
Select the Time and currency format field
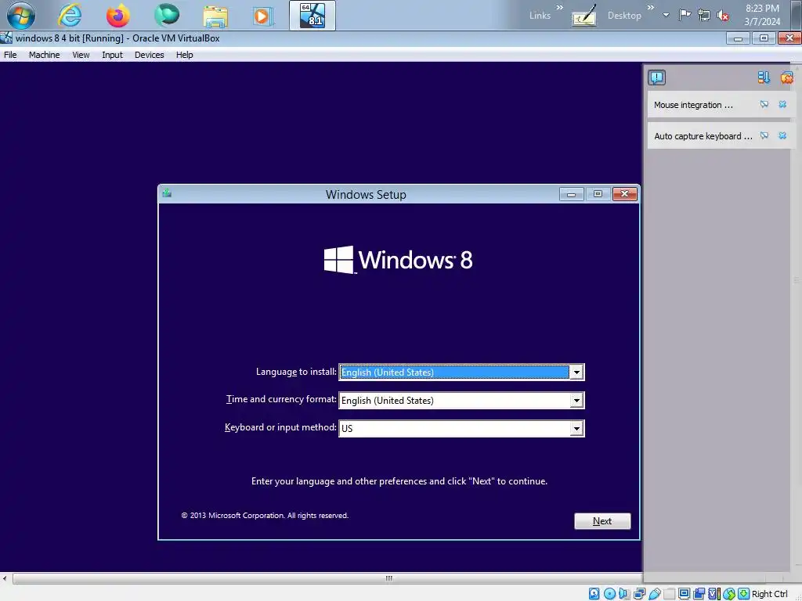pyautogui.click(x=461, y=400)
